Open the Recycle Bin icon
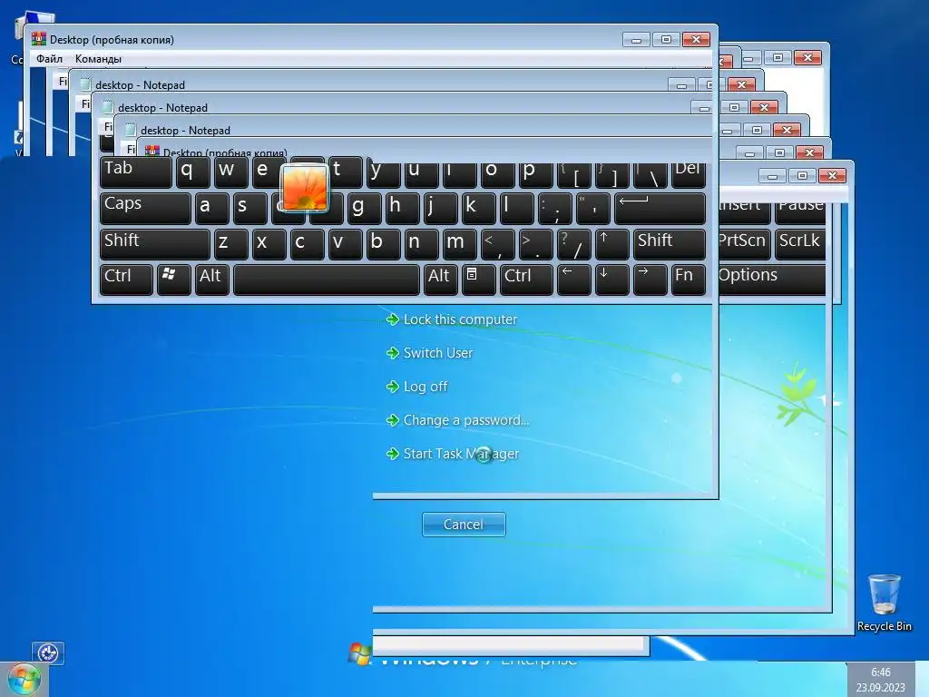This screenshot has width=929, height=697. coord(884,603)
